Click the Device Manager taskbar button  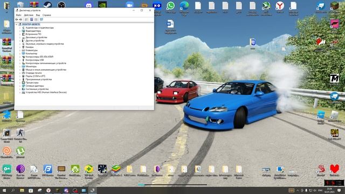pos(92,190)
